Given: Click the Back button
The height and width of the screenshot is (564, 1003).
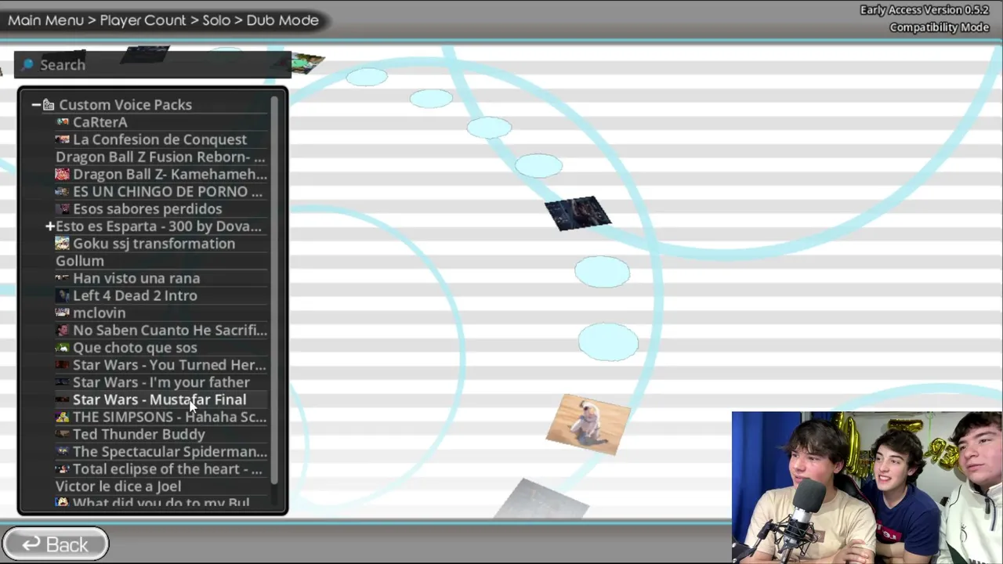Looking at the screenshot, I should (x=55, y=544).
